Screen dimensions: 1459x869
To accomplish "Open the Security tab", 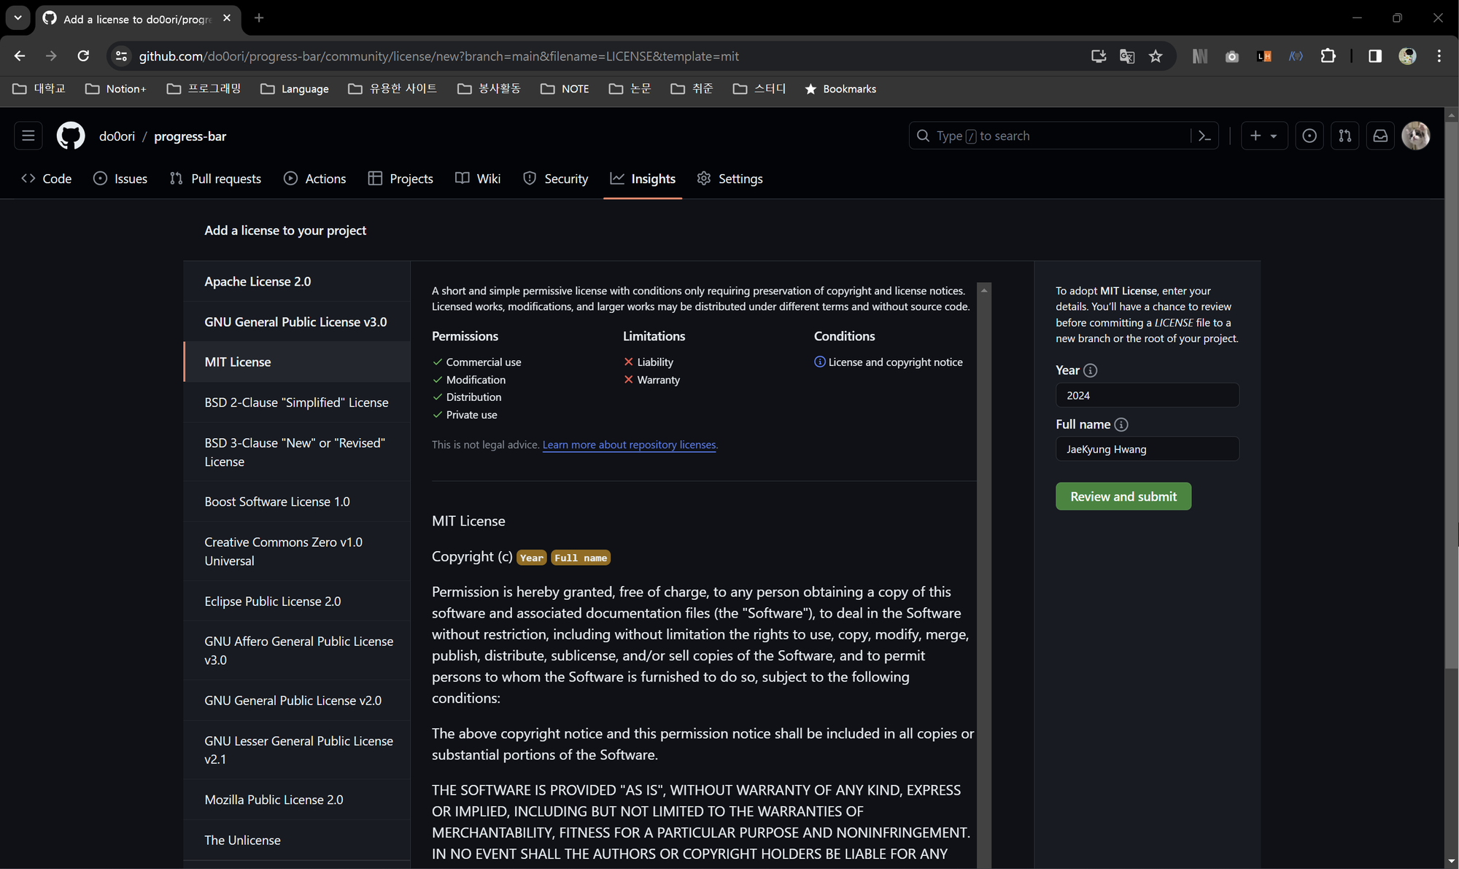I will [556, 179].
